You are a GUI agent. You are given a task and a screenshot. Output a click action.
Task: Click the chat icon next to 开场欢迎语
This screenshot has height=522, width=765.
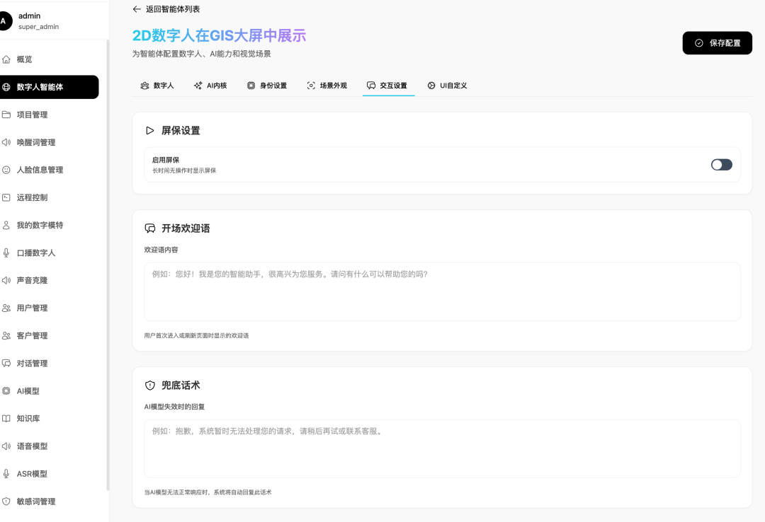(149, 228)
